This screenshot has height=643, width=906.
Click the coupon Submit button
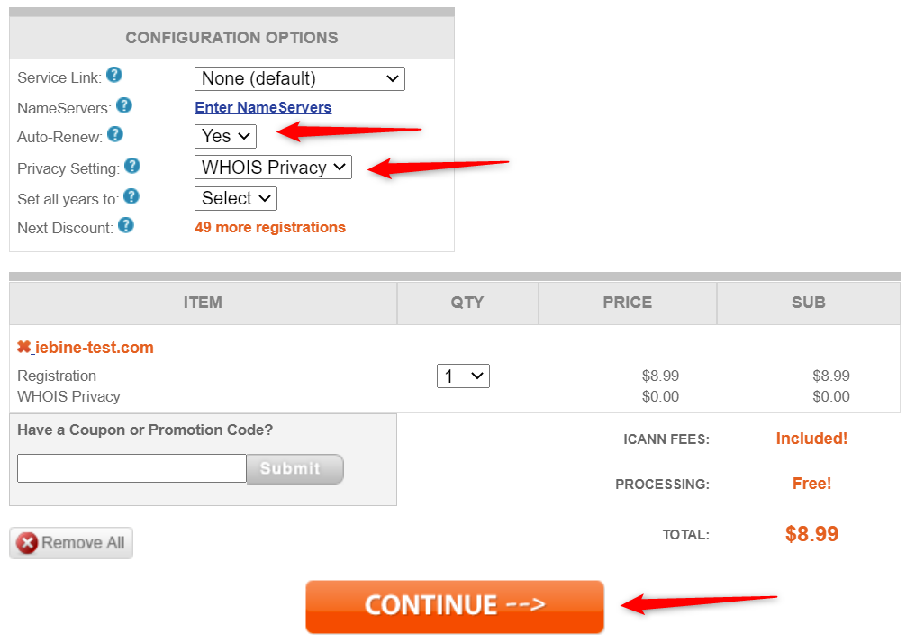[x=294, y=469]
